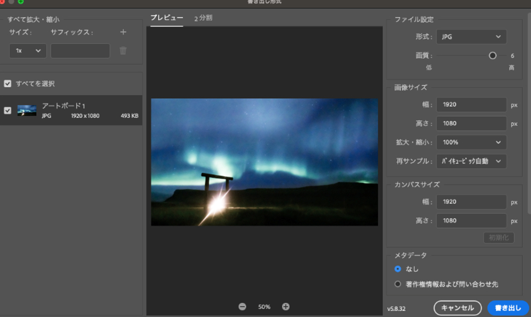This screenshot has height=317, width=531.
Task: Expand the 拡大・縮小 100% dropdown
Action: pyautogui.click(x=471, y=142)
